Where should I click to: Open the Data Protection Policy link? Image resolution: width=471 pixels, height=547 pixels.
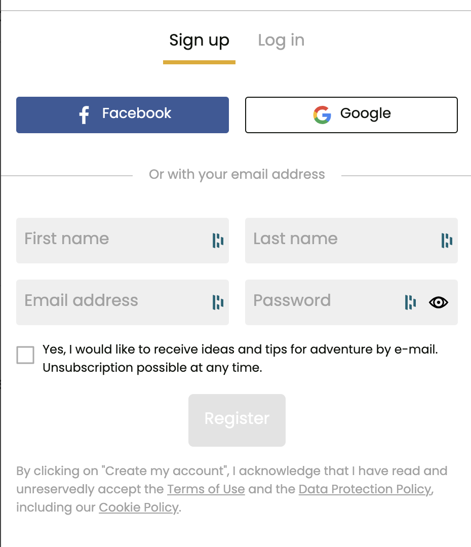point(365,489)
